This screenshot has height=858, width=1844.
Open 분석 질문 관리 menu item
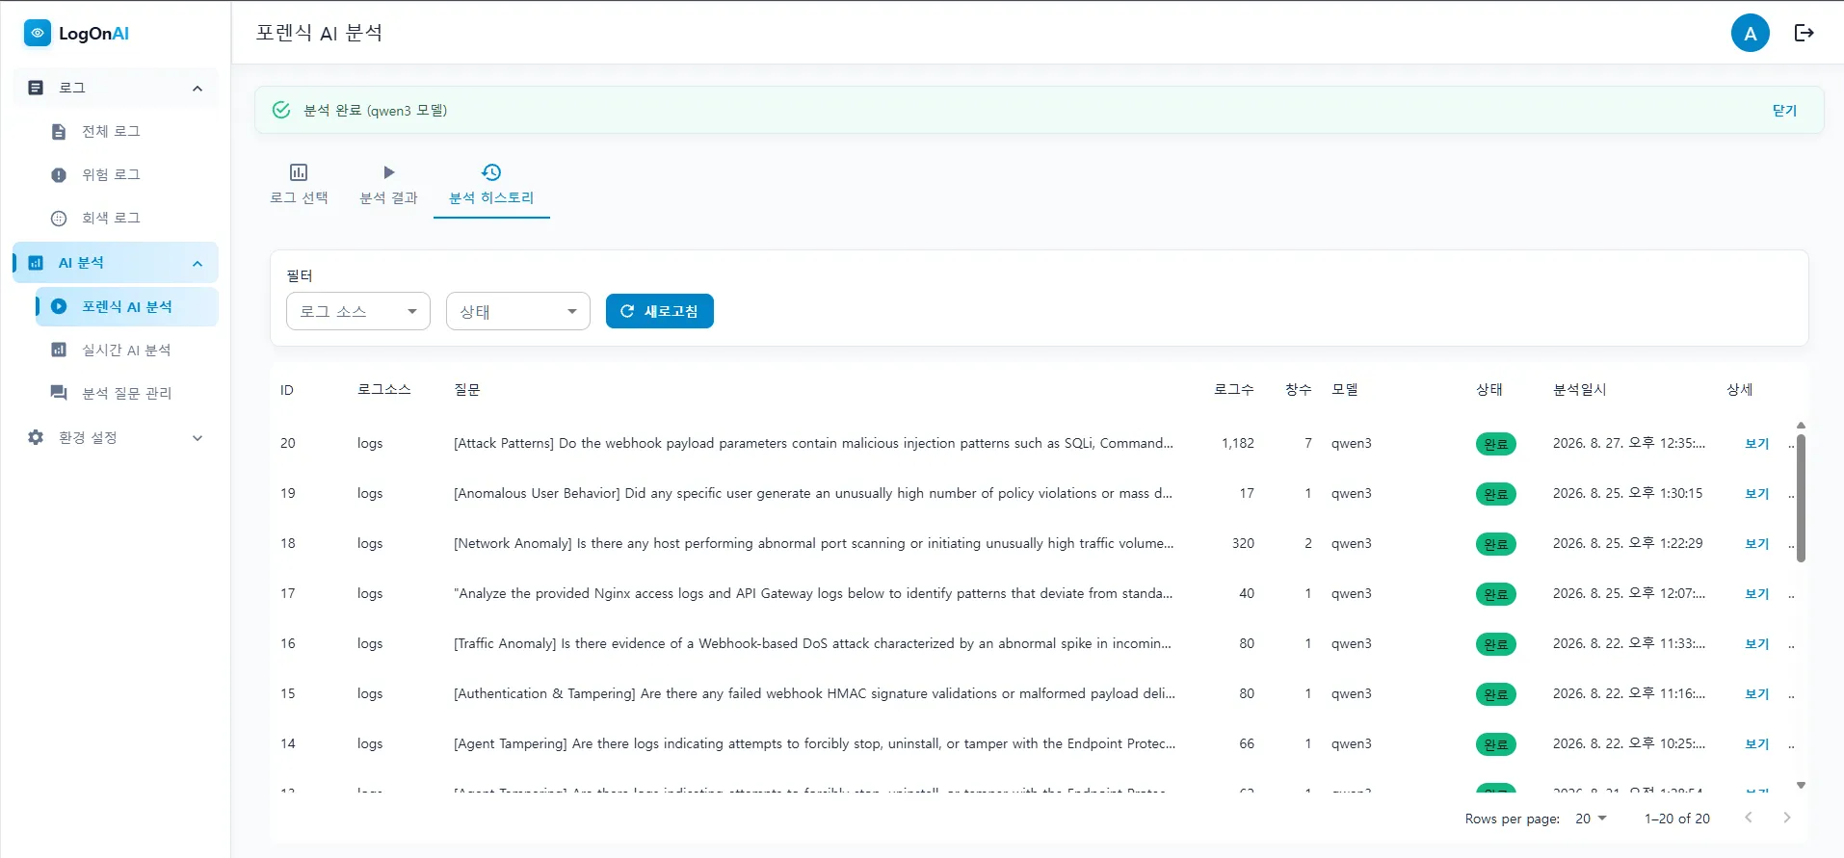click(127, 393)
